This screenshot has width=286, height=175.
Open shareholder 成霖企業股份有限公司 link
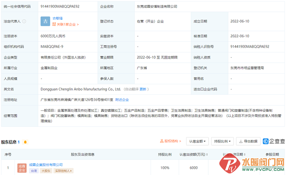coord(46,165)
